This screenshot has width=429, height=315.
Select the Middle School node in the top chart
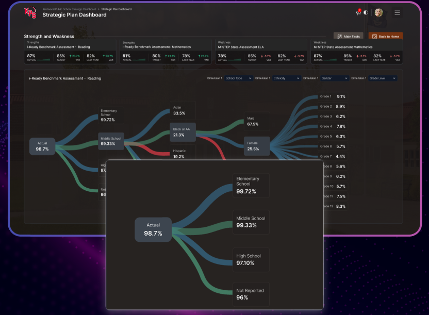click(111, 141)
